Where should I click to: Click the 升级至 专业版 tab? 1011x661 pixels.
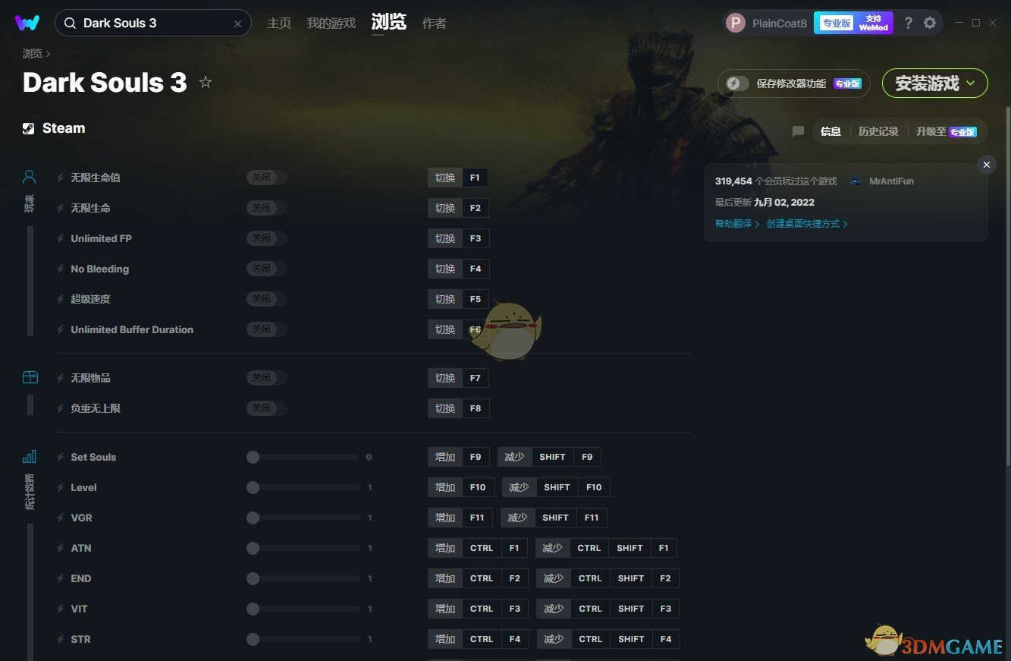coord(946,131)
